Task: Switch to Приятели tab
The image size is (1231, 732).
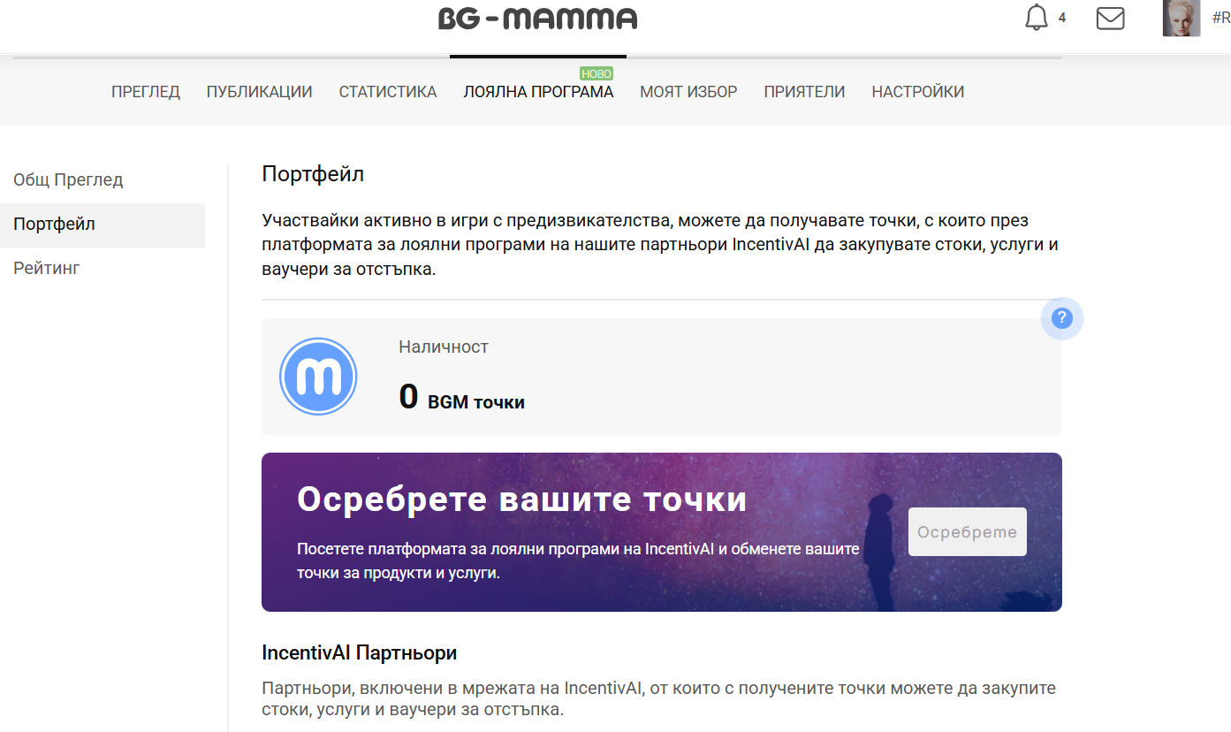Action: pos(804,92)
